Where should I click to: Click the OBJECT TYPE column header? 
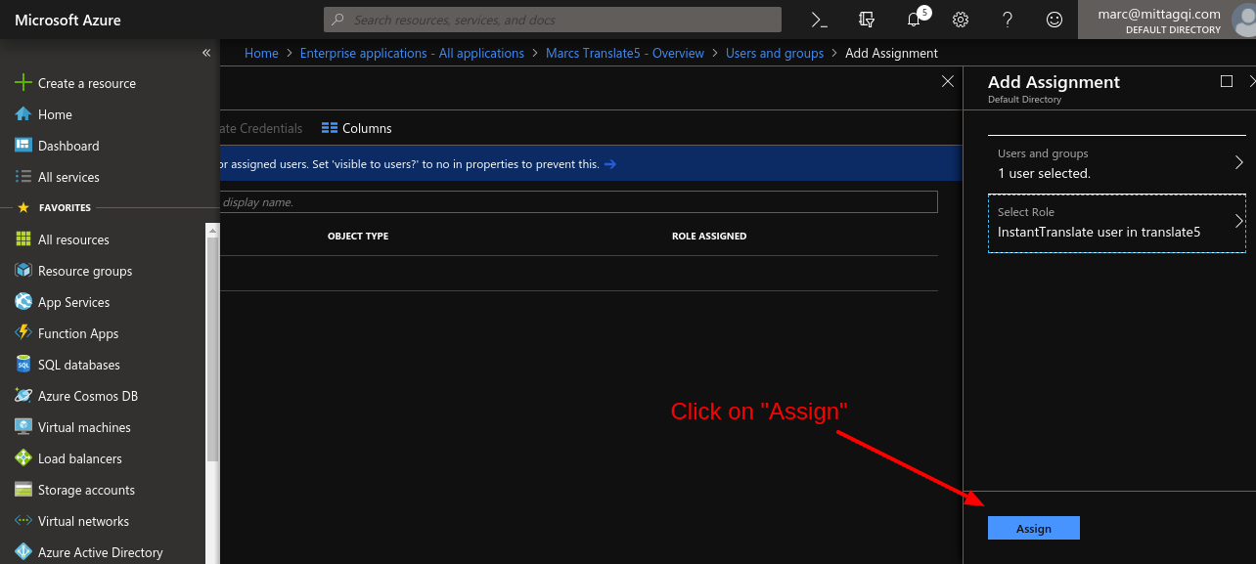pos(358,237)
